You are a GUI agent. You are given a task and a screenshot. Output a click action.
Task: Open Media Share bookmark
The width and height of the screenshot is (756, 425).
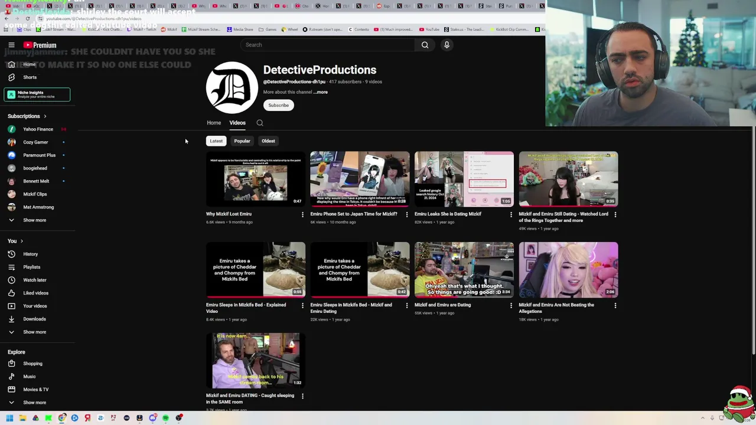(240, 30)
